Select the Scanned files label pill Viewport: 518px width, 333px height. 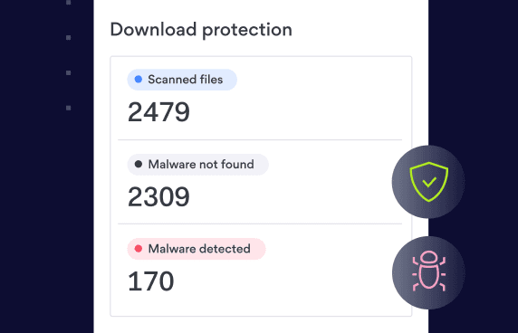pos(182,80)
